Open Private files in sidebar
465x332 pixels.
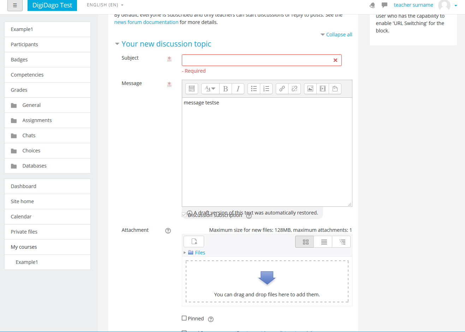(47, 232)
